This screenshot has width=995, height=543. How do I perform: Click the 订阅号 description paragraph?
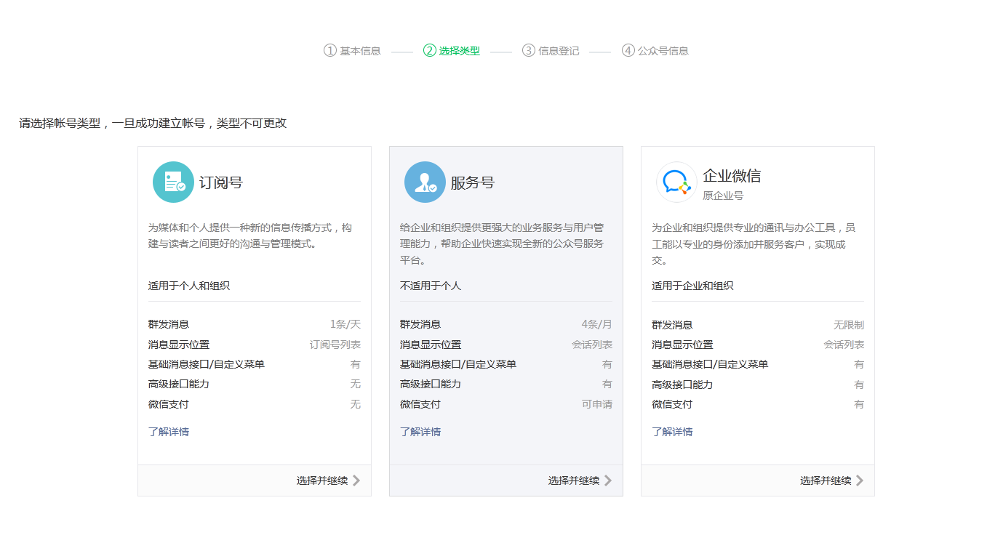tap(250, 236)
